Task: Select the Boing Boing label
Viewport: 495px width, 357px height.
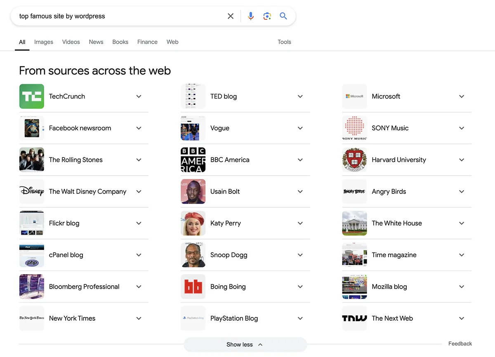Action: point(228,287)
